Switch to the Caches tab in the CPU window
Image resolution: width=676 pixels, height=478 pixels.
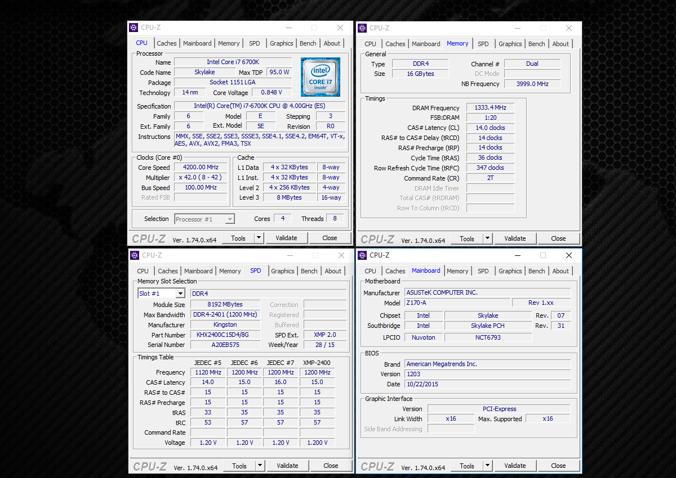[167, 43]
